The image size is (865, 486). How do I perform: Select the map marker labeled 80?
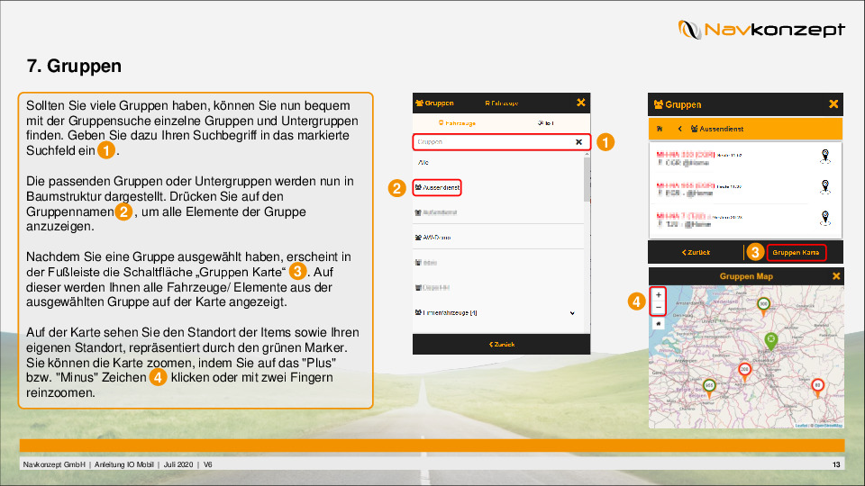click(x=817, y=387)
